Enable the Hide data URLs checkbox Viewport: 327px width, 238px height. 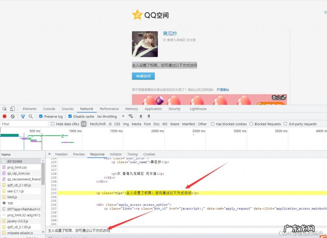(x=53, y=124)
